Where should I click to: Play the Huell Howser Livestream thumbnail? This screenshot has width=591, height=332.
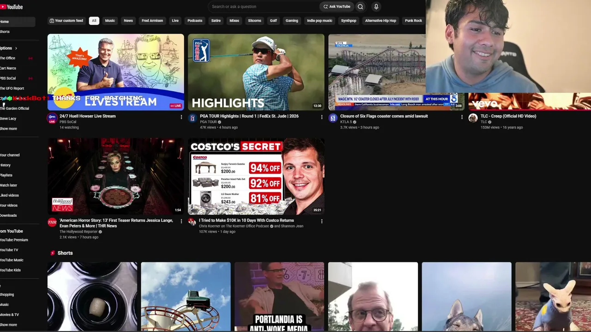tap(115, 72)
